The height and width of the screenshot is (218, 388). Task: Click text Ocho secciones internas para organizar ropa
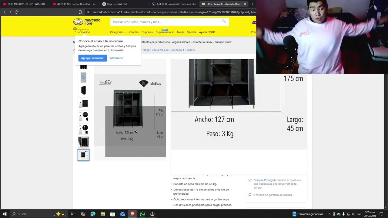click(201, 200)
